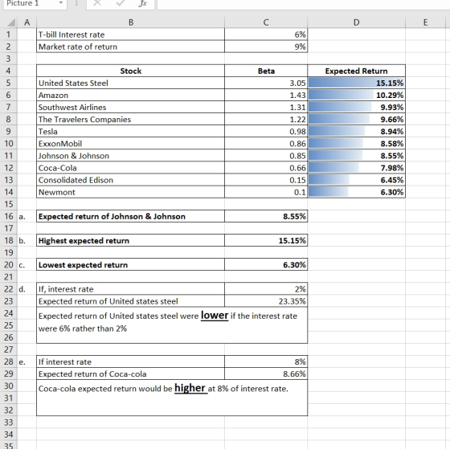Click the Enter checkmark formula bar icon

coord(120,3)
